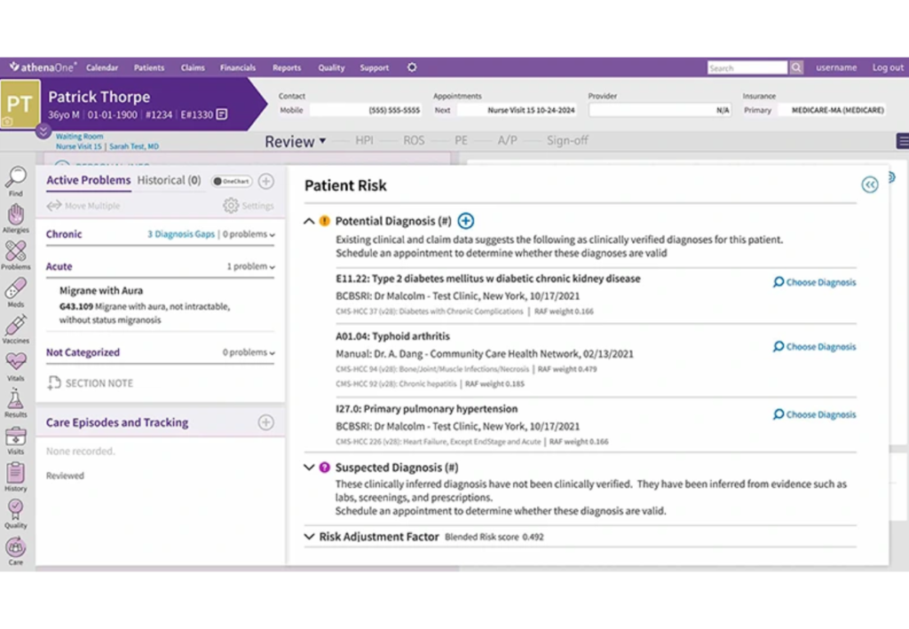
Task: Click the purple Suspected Diagnosis question icon
Action: (x=325, y=468)
